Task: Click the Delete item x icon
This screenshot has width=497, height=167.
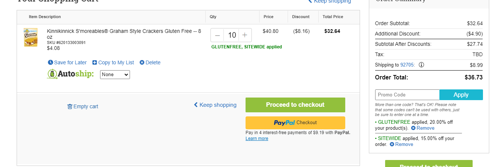Action: coord(142,62)
